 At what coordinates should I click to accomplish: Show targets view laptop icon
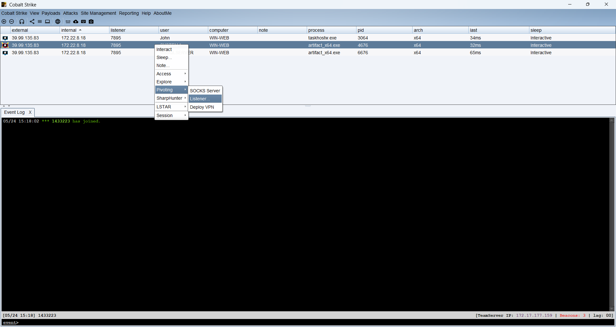pyautogui.click(x=47, y=21)
